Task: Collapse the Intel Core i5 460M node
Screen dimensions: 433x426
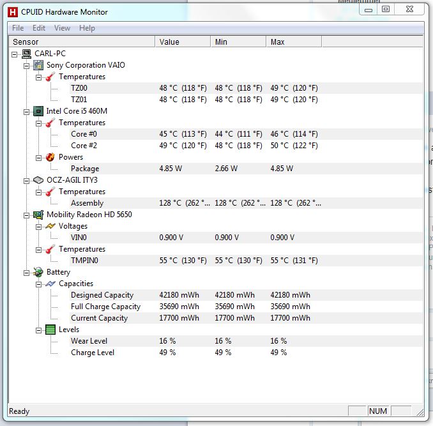Action: (27, 112)
